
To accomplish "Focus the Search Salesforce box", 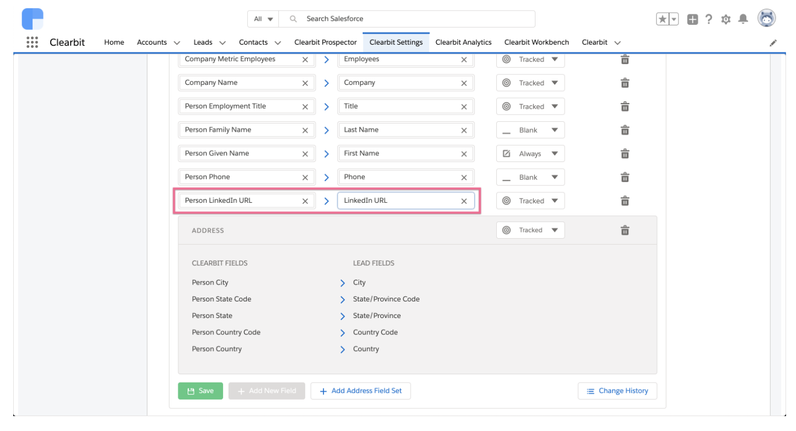I will 407,19.
